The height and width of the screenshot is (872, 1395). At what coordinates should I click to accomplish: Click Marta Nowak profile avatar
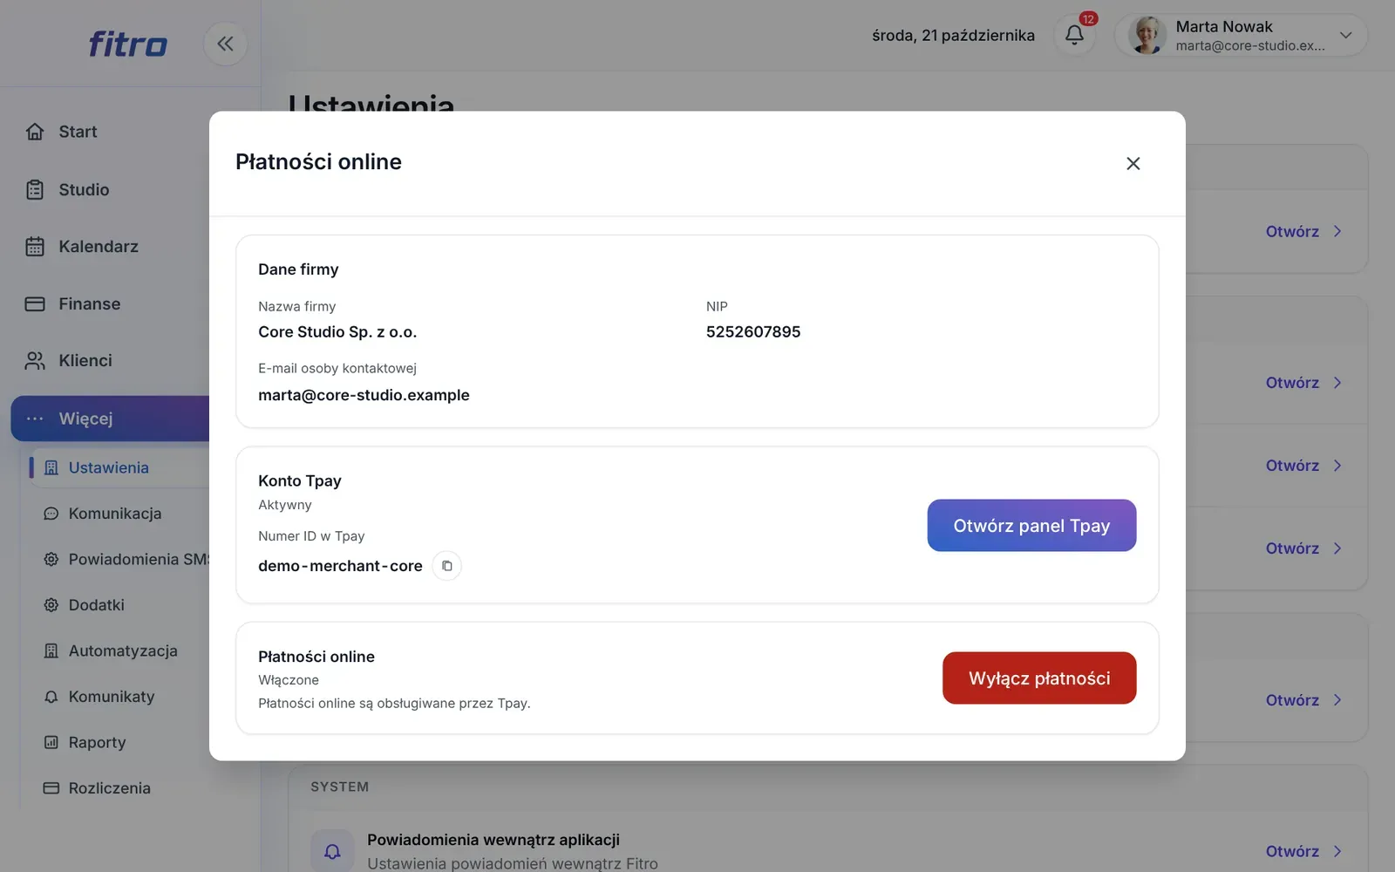click(x=1147, y=36)
